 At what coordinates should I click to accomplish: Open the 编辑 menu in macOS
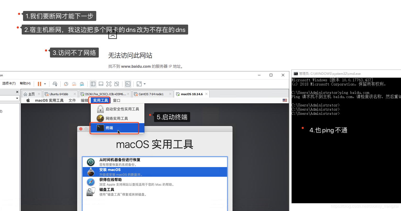[x=84, y=100]
